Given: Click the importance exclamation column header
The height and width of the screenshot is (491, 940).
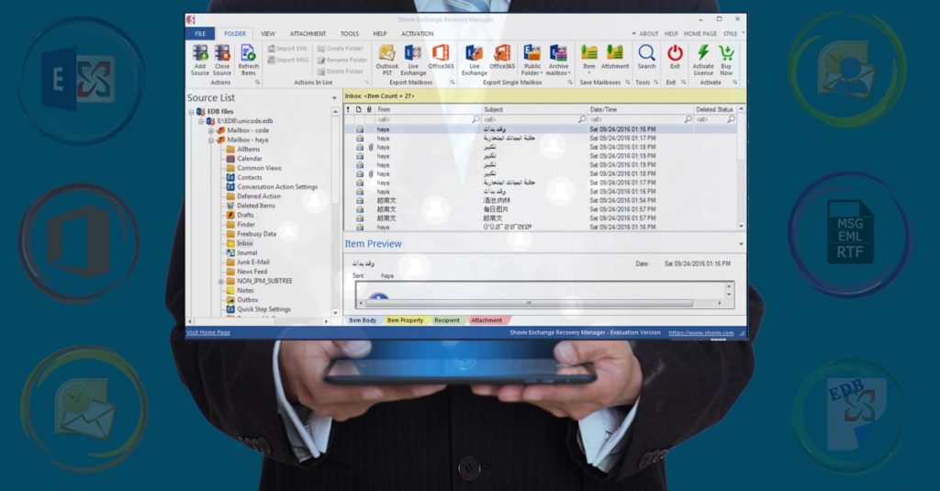Looking at the screenshot, I should 348,110.
